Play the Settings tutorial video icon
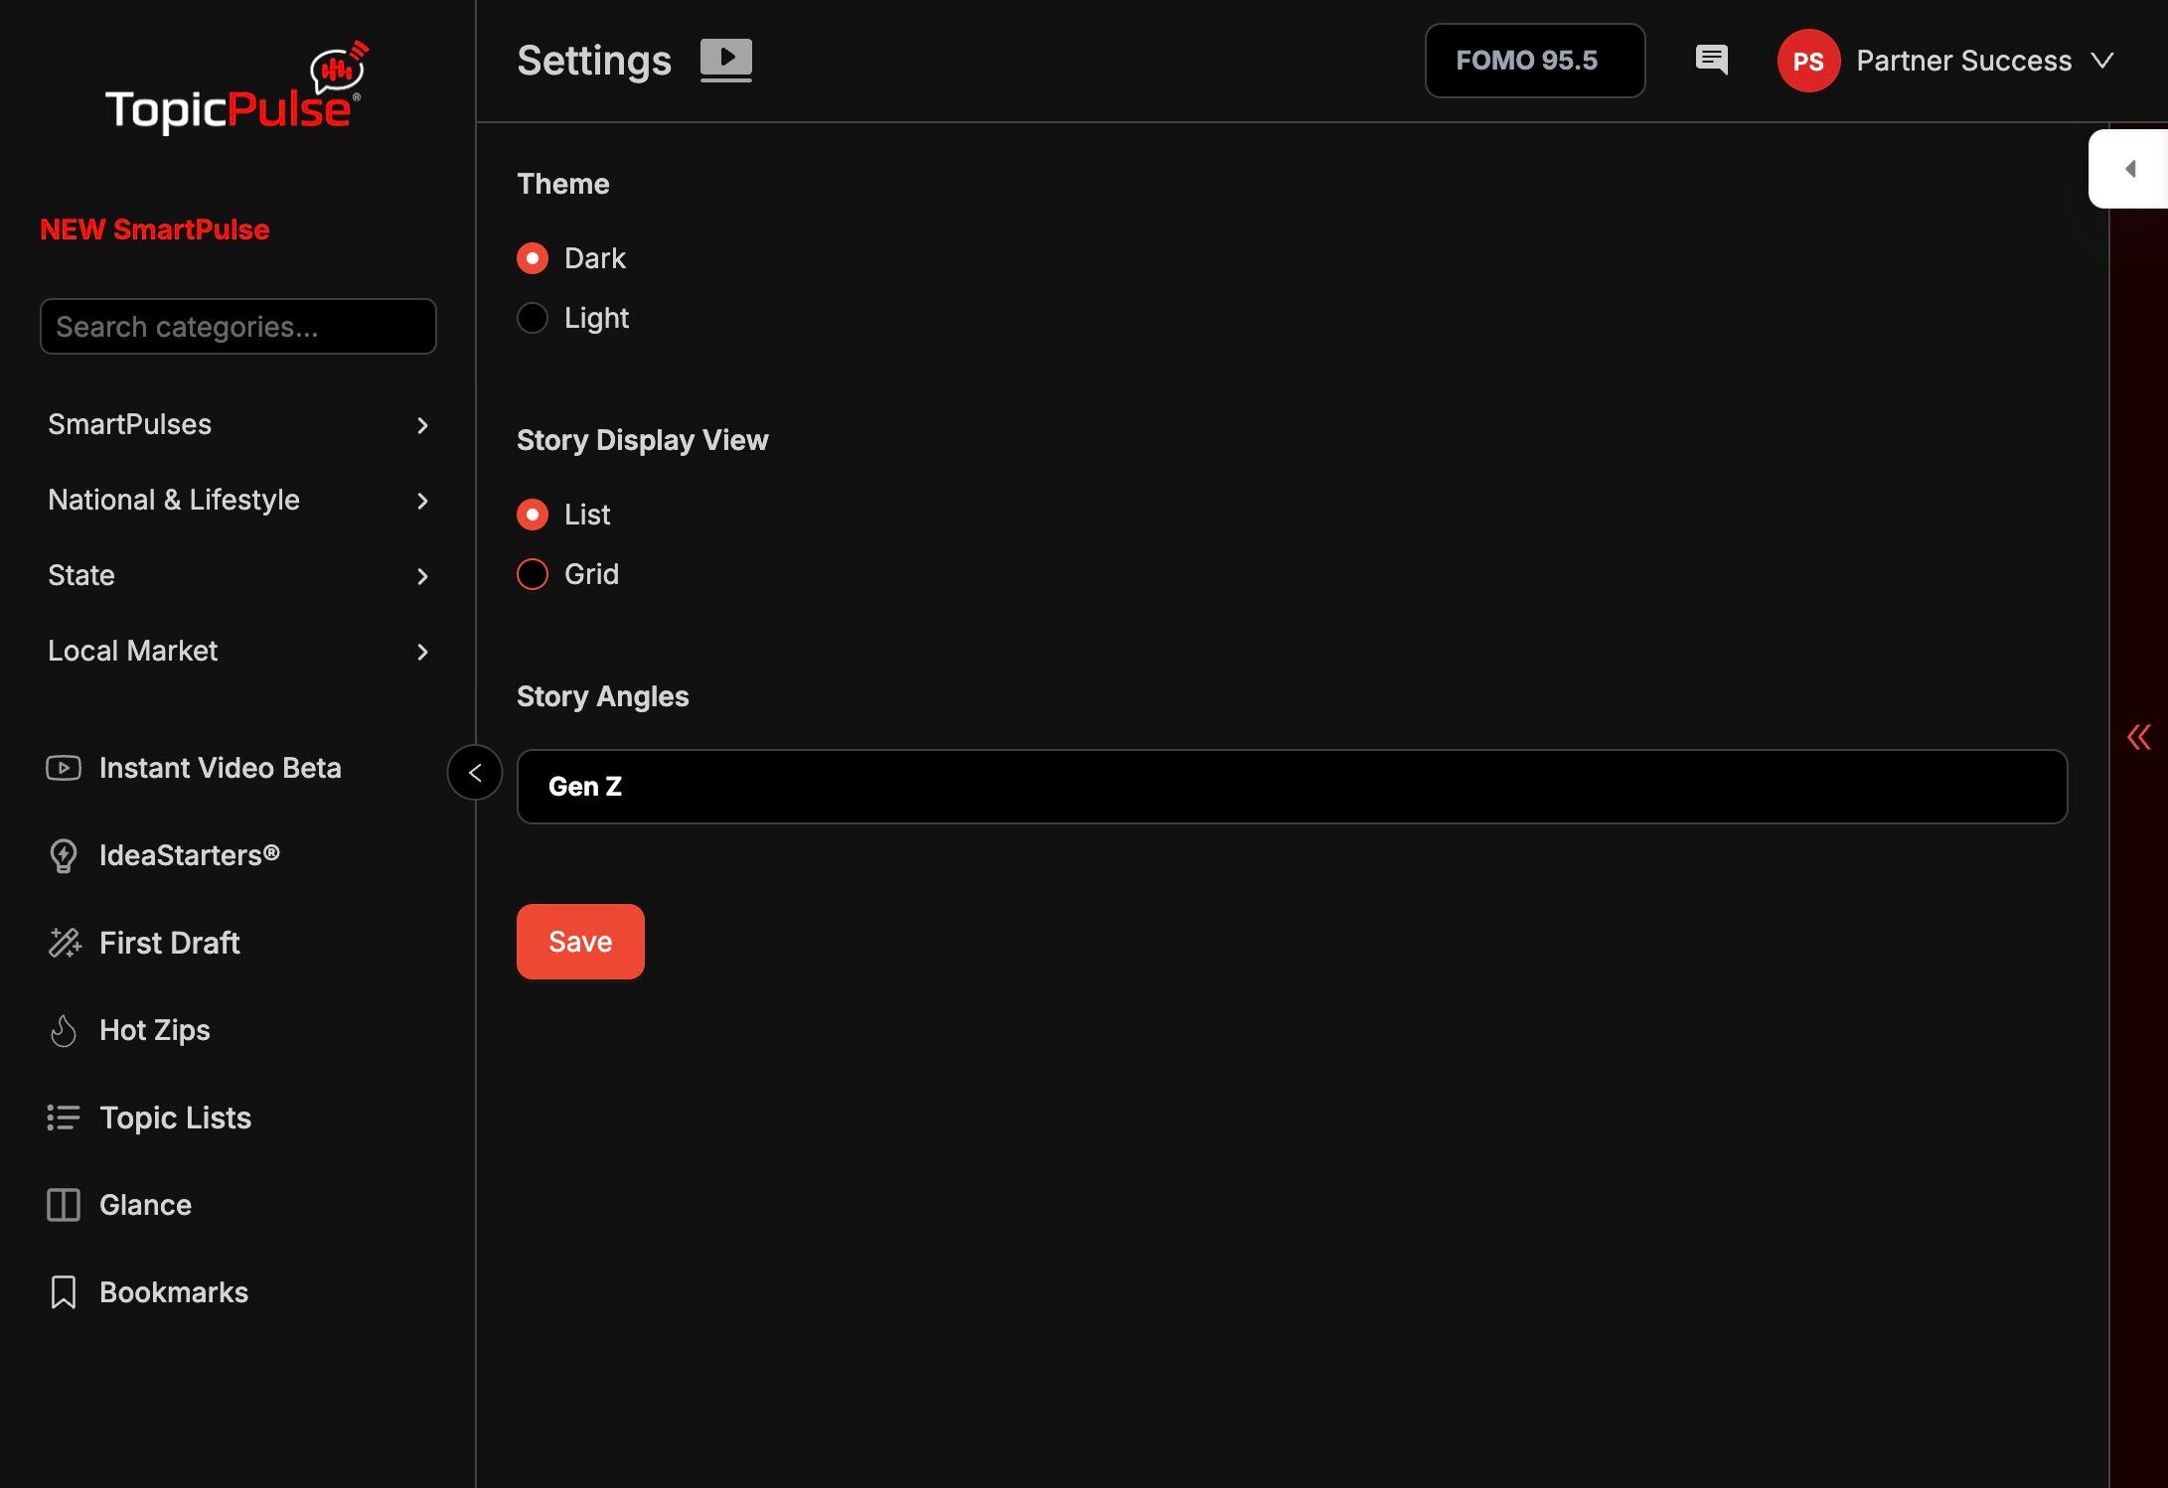This screenshot has width=2168, height=1488. 725,60
